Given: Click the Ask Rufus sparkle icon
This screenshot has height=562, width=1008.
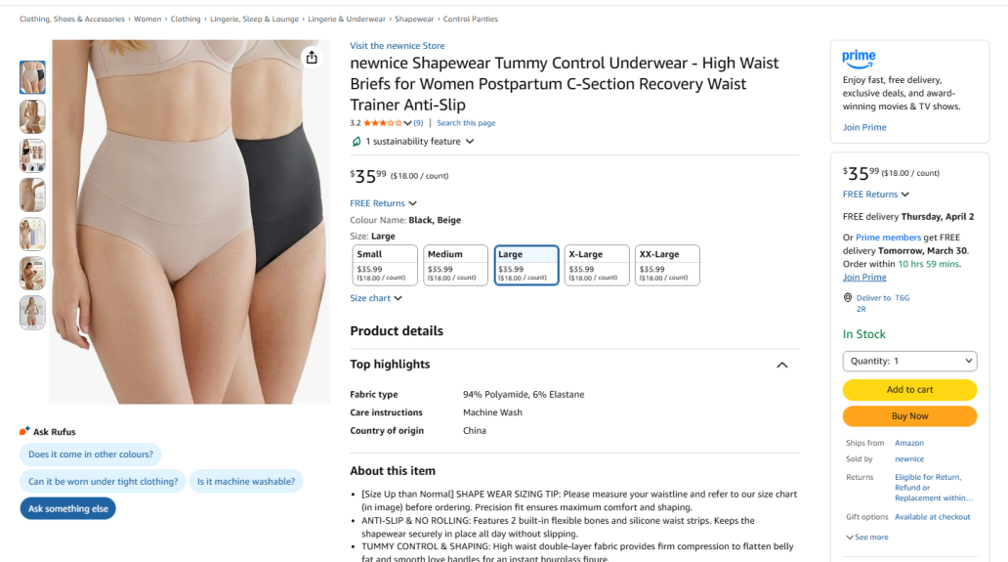Looking at the screenshot, I should [24, 431].
